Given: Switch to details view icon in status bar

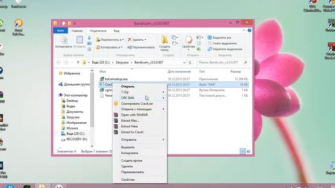Looking at the screenshot, I should [x=243, y=151].
